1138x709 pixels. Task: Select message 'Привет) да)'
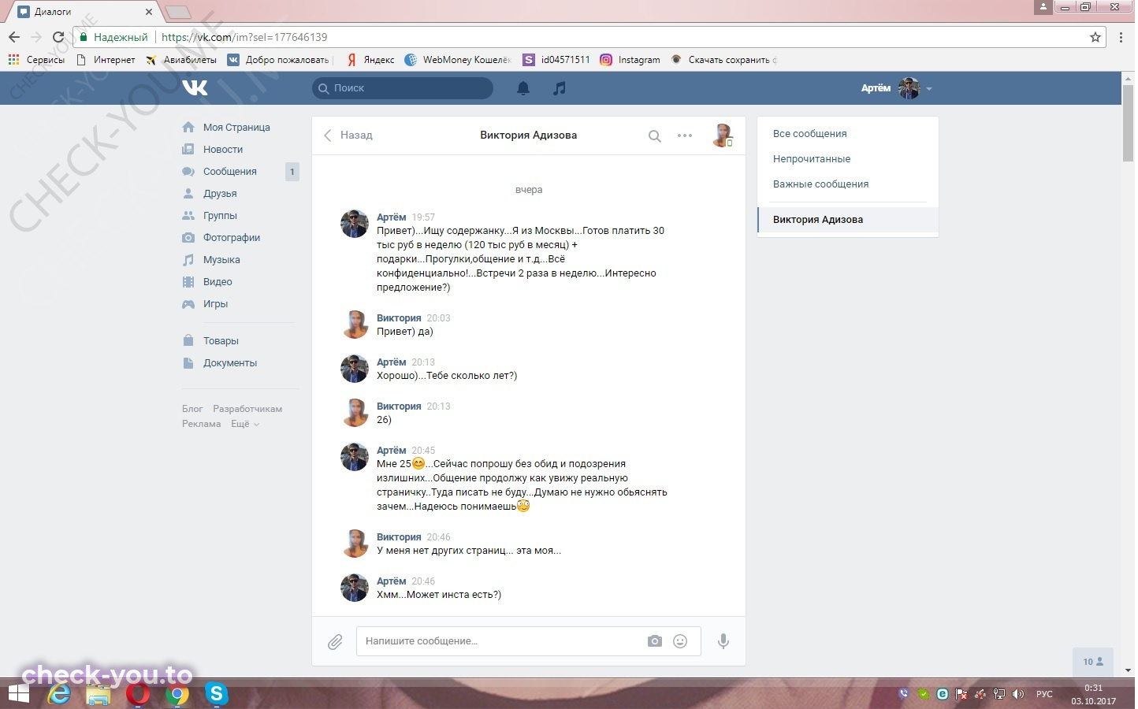click(x=405, y=332)
